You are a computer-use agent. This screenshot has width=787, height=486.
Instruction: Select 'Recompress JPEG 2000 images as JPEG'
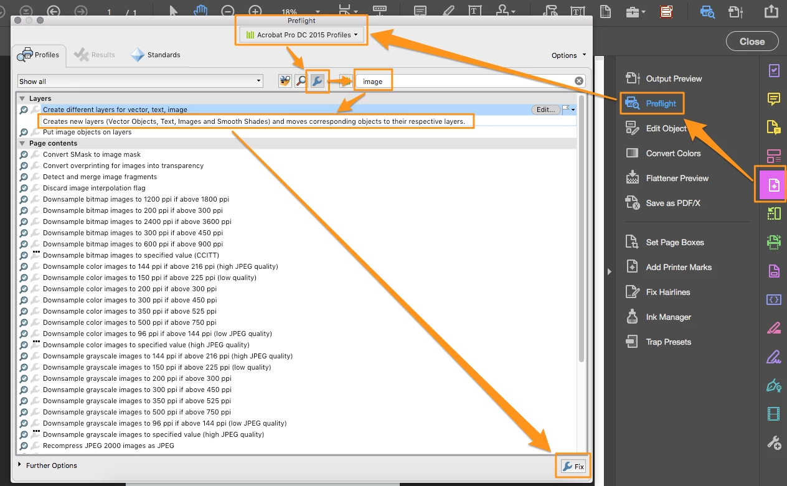pos(108,446)
